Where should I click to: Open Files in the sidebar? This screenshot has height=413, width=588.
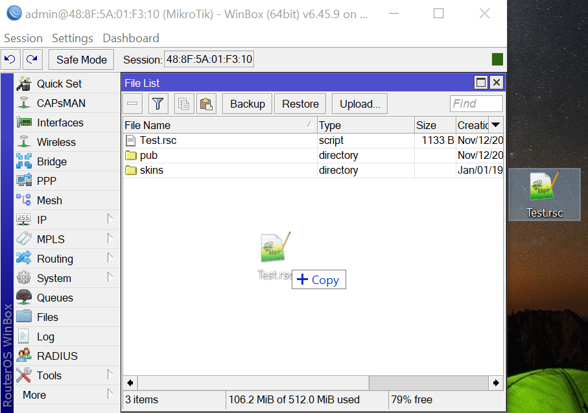coord(67,317)
